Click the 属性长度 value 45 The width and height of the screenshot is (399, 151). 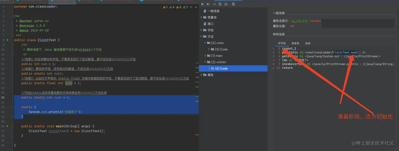[x=292, y=26]
